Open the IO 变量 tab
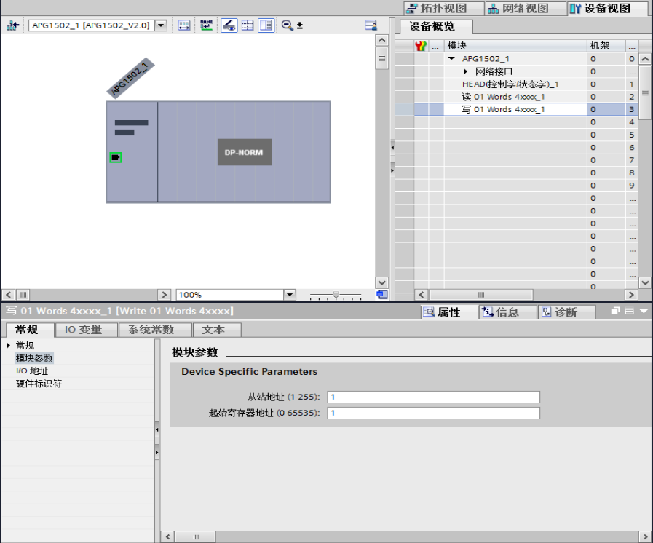The height and width of the screenshot is (543, 653). tap(83, 330)
